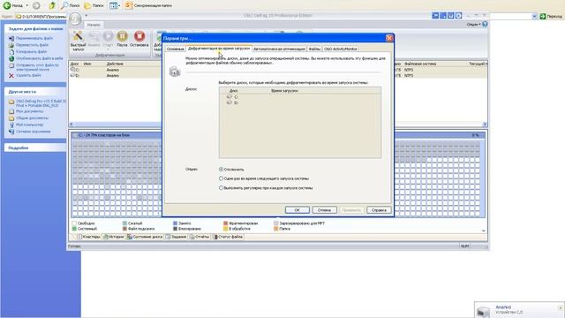Click the Folders toolbar icon in Explorer
Image resolution: width=565 pixels, height=318 pixels.
pos(87,5)
